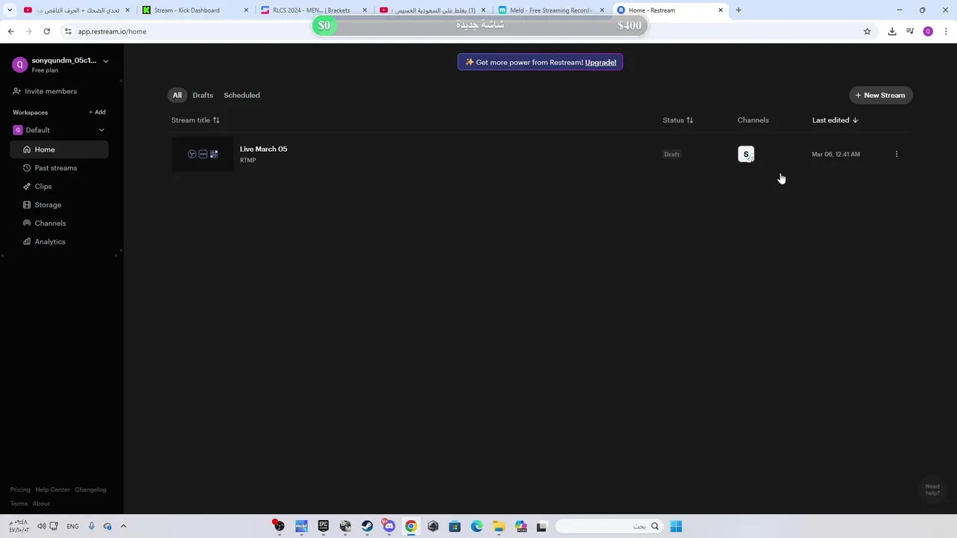This screenshot has width=957, height=538.
Task: Click the Upgrade! link in banner
Action: pos(600,62)
